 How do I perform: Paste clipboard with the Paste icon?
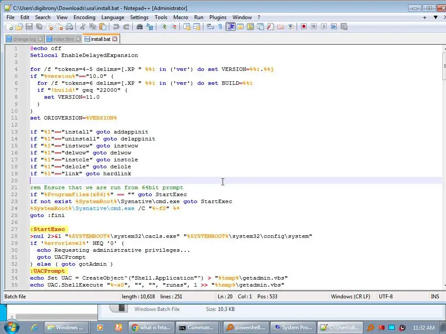pos(103,27)
